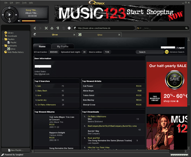Open the Help menu
The width and height of the screenshot is (191, 157).
tap(31, 3)
